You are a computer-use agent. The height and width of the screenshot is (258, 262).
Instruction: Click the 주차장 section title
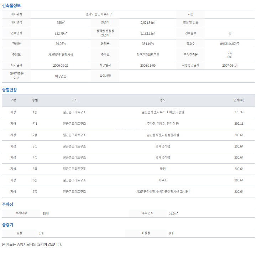tap(7, 204)
